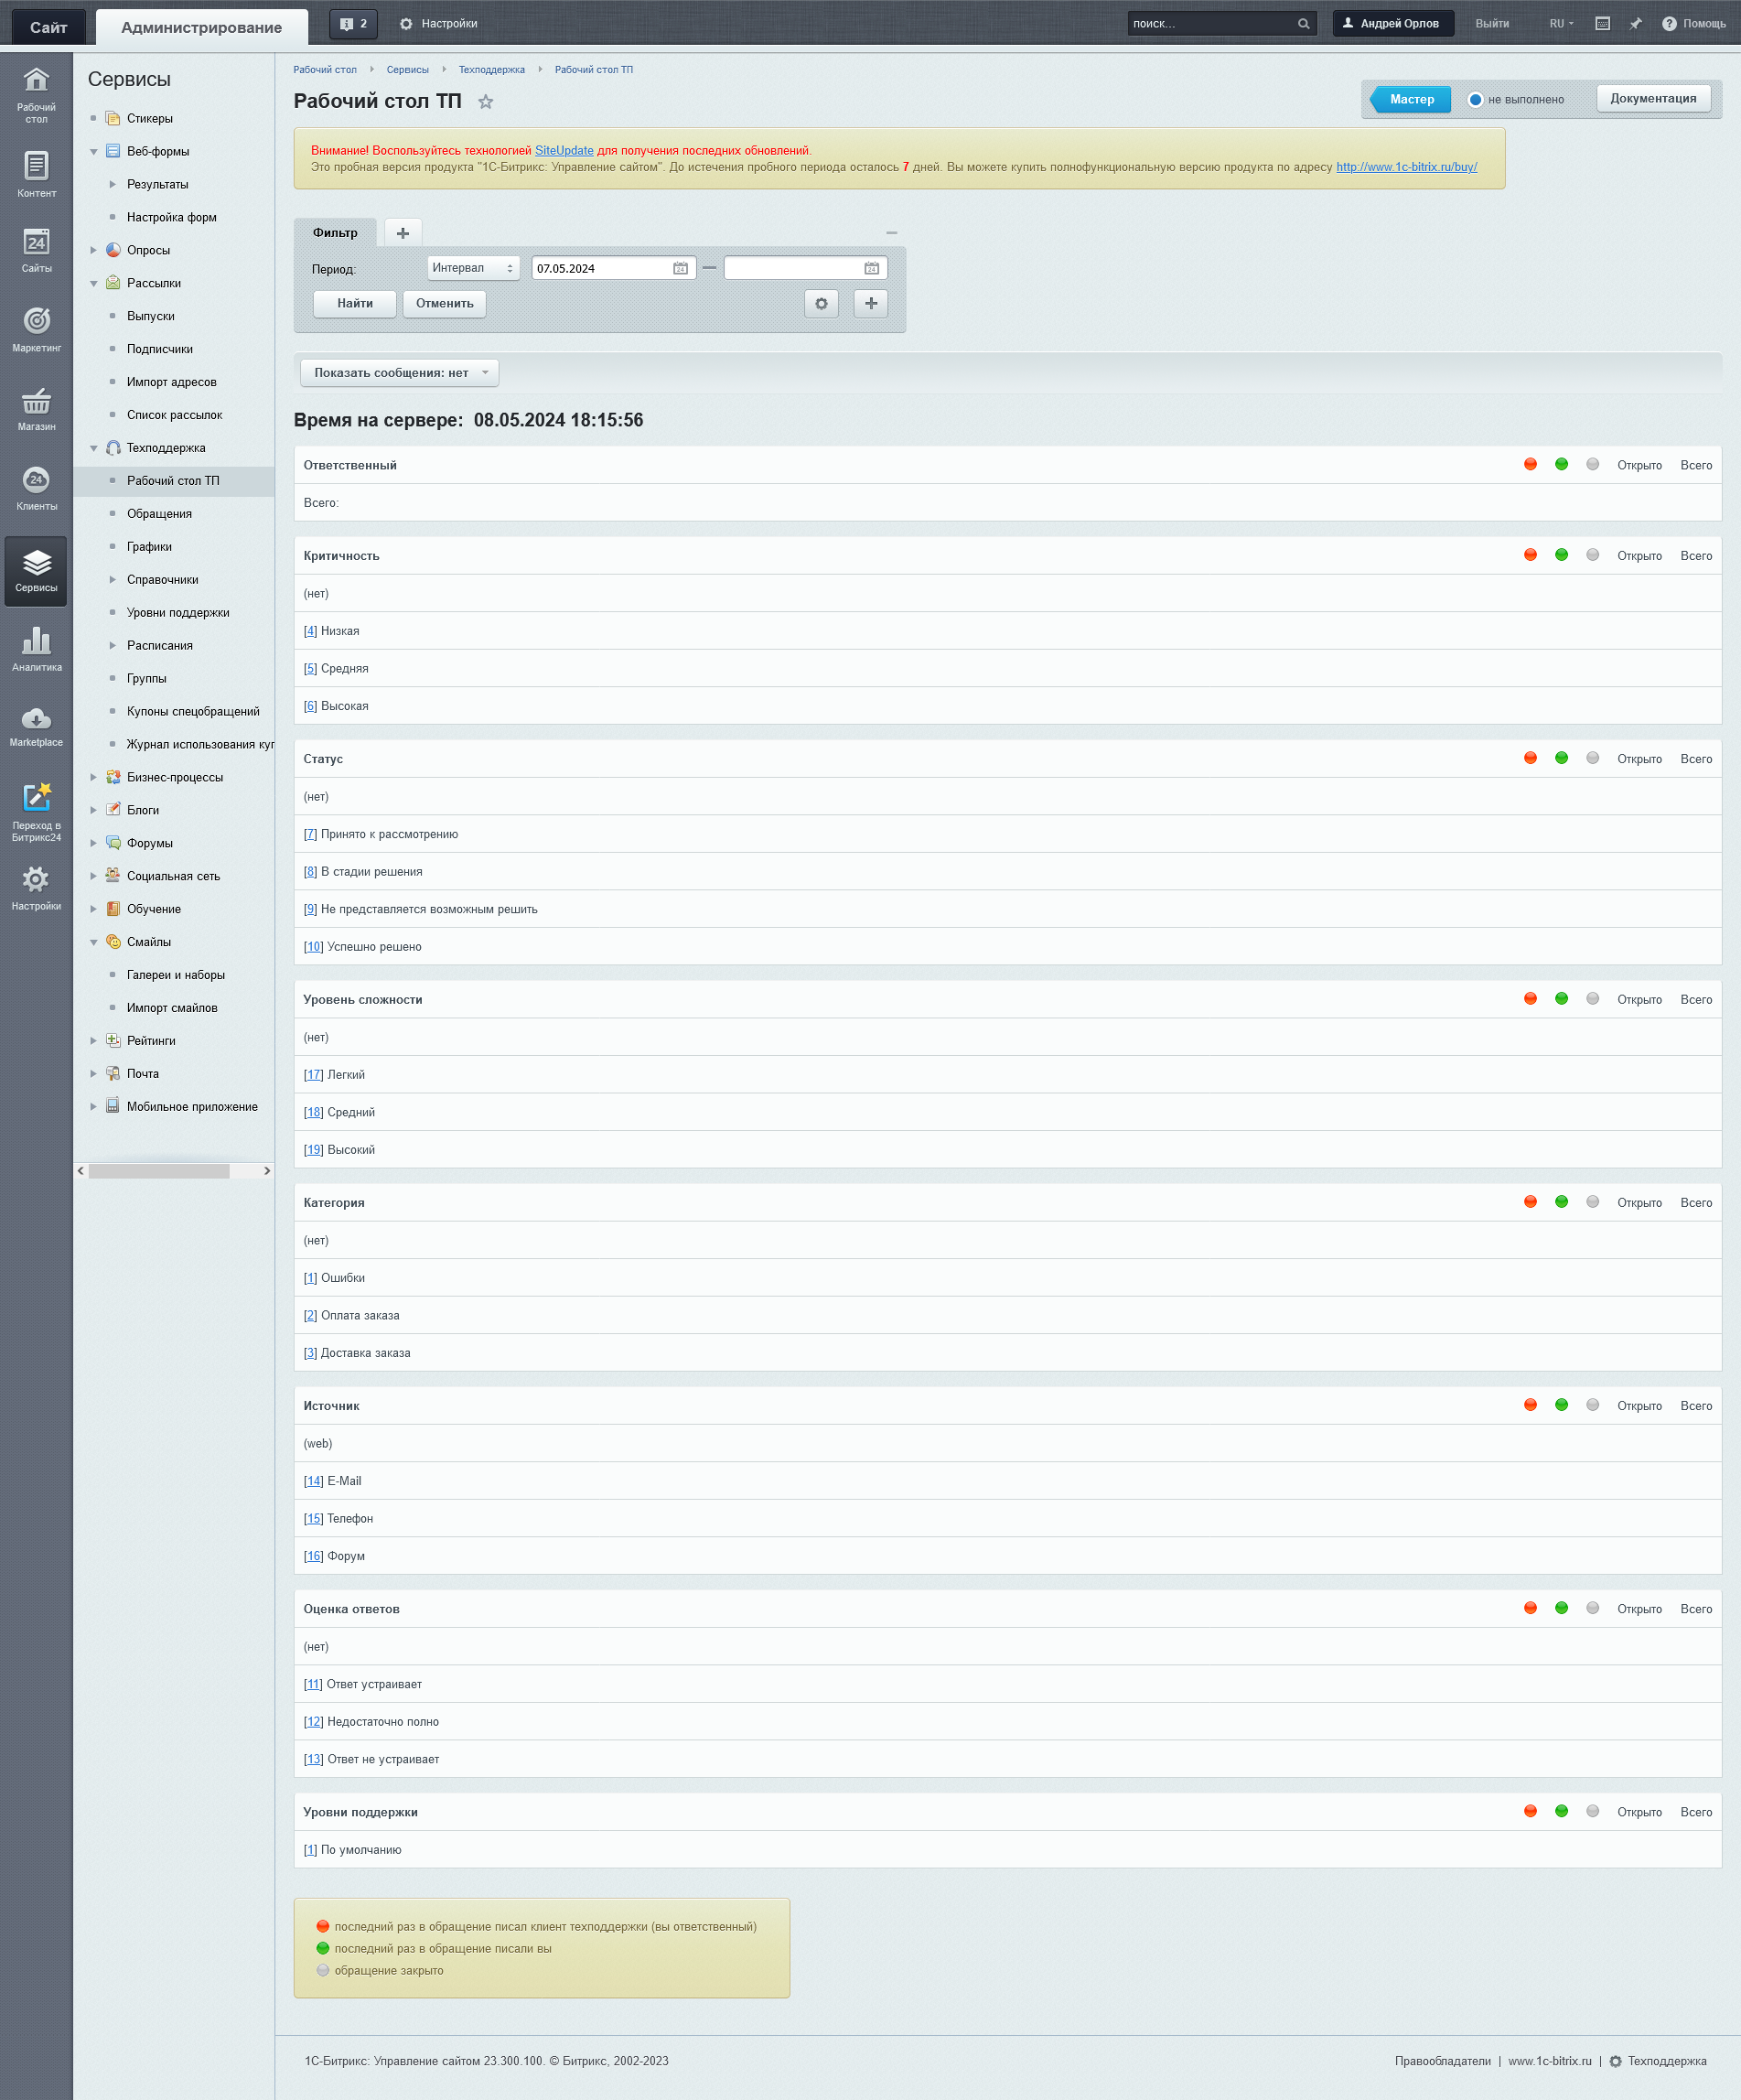Collapse the filter with minus icon
Screen dimensions: 1741x2100
click(891, 233)
